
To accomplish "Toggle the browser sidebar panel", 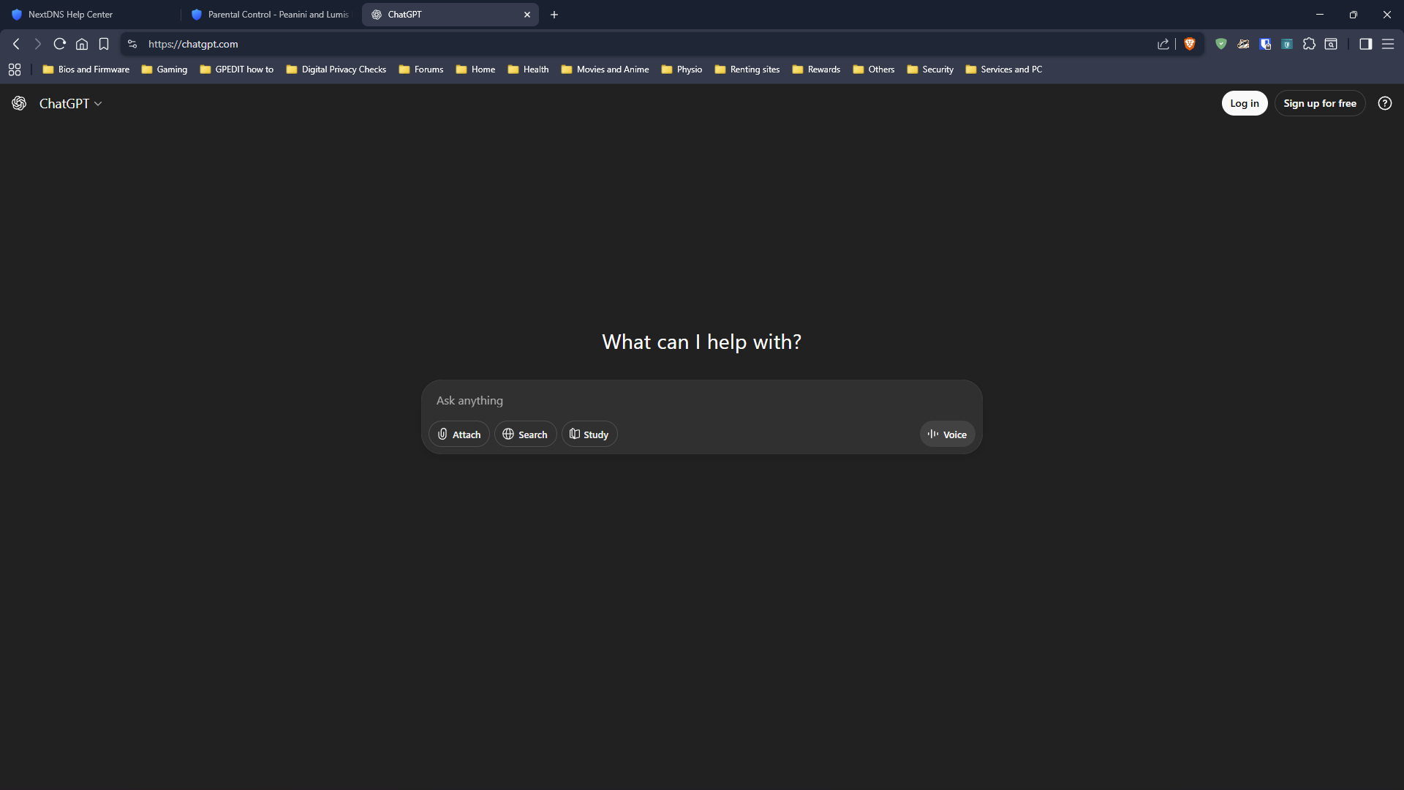I will point(1365,44).
